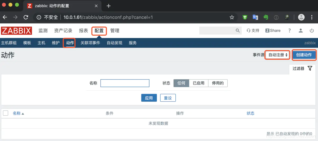The height and width of the screenshot is (141, 318).
Task: Open the Google Translate extension icon
Action: 255,17
